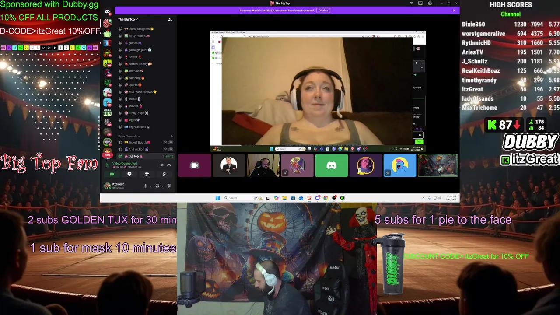560x315 pixels.
Task: Click the main shared stream video
Action: click(318, 91)
